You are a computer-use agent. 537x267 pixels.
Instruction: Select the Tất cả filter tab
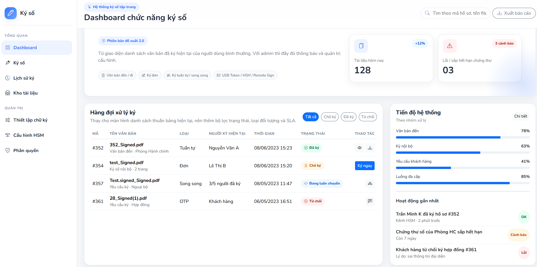(311, 117)
